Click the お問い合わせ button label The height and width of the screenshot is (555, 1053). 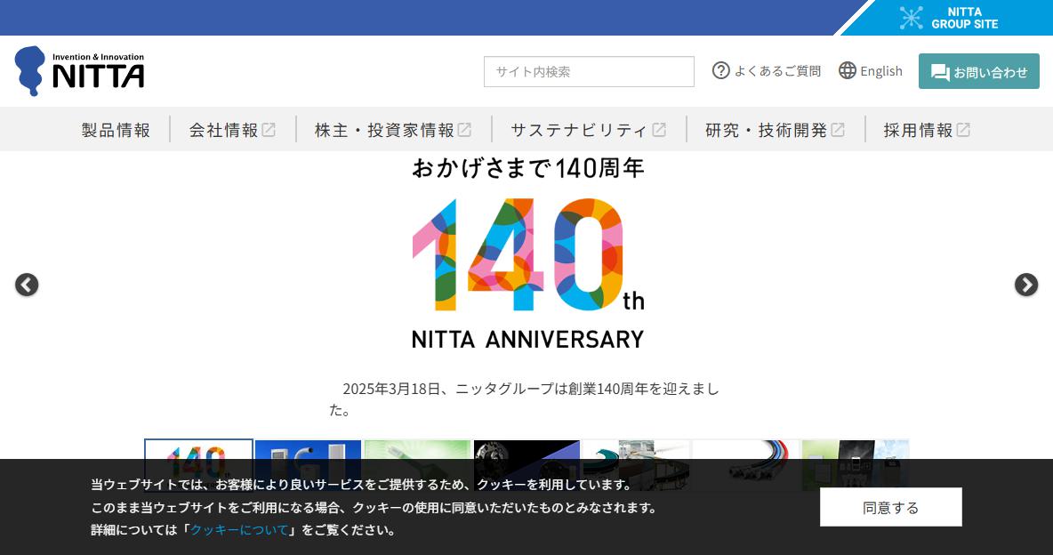point(991,72)
